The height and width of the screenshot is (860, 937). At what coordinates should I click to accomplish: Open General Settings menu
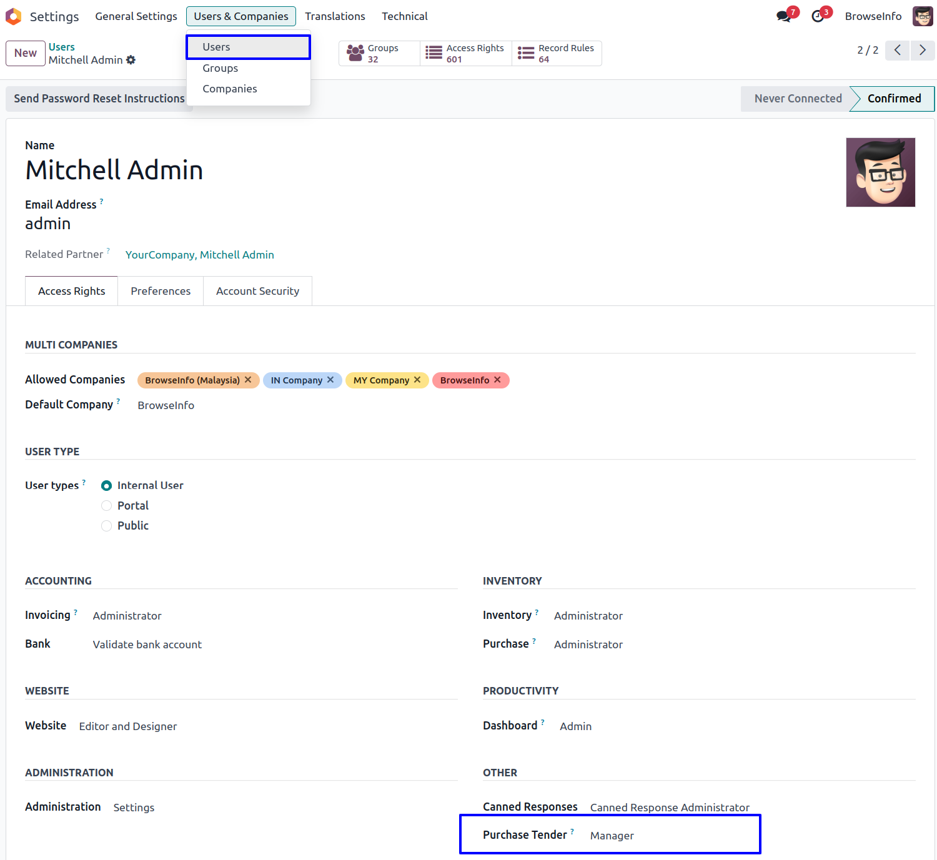pyautogui.click(x=136, y=16)
